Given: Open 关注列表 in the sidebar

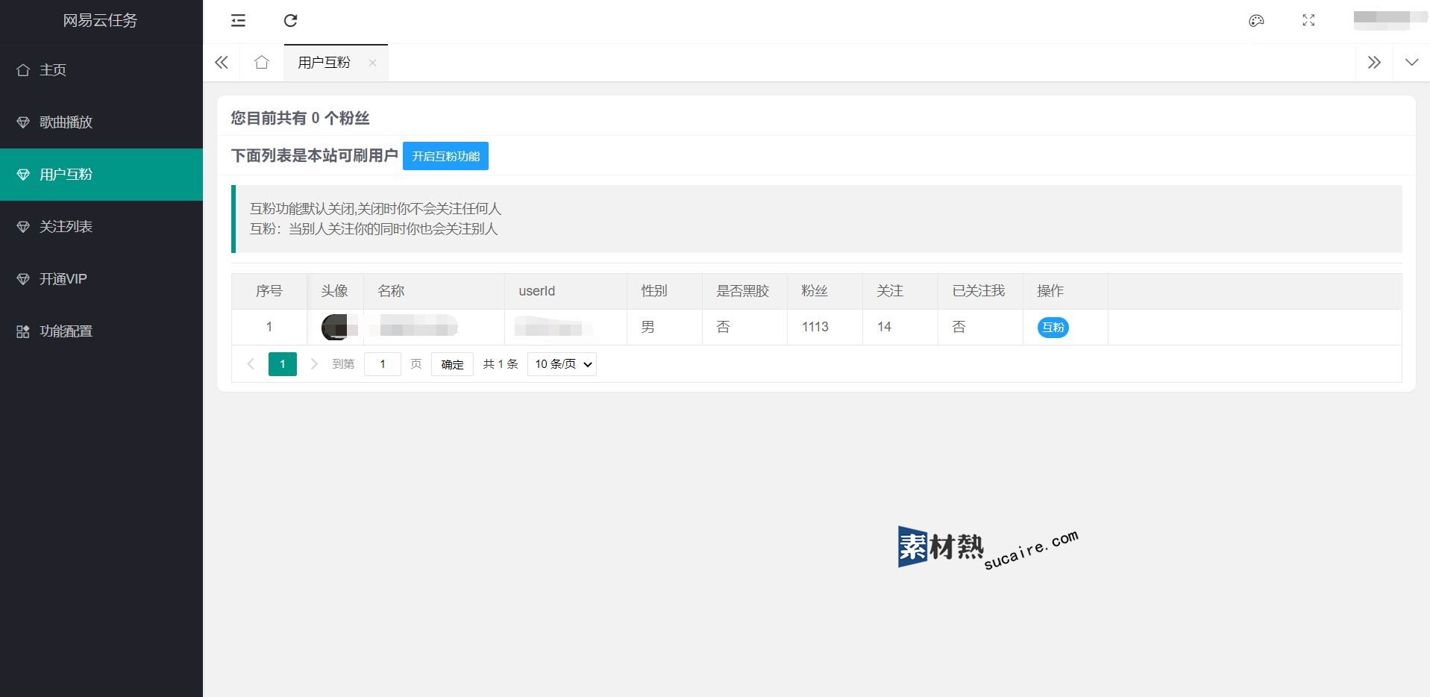Looking at the screenshot, I should point(101,227).
